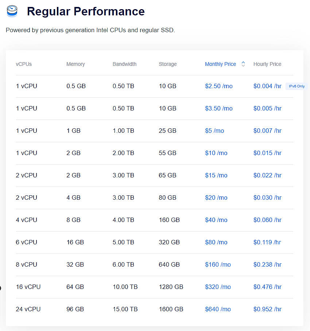310x331 pixels.
Task: Select the $5 /mo plan price
Action: click(214, 131)
